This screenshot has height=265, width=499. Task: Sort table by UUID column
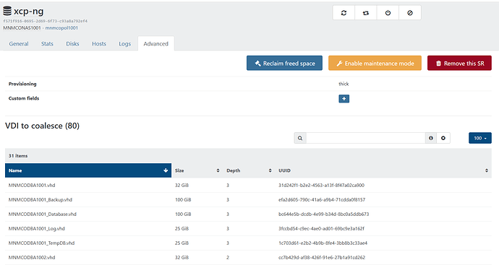(x=383, y=170)
